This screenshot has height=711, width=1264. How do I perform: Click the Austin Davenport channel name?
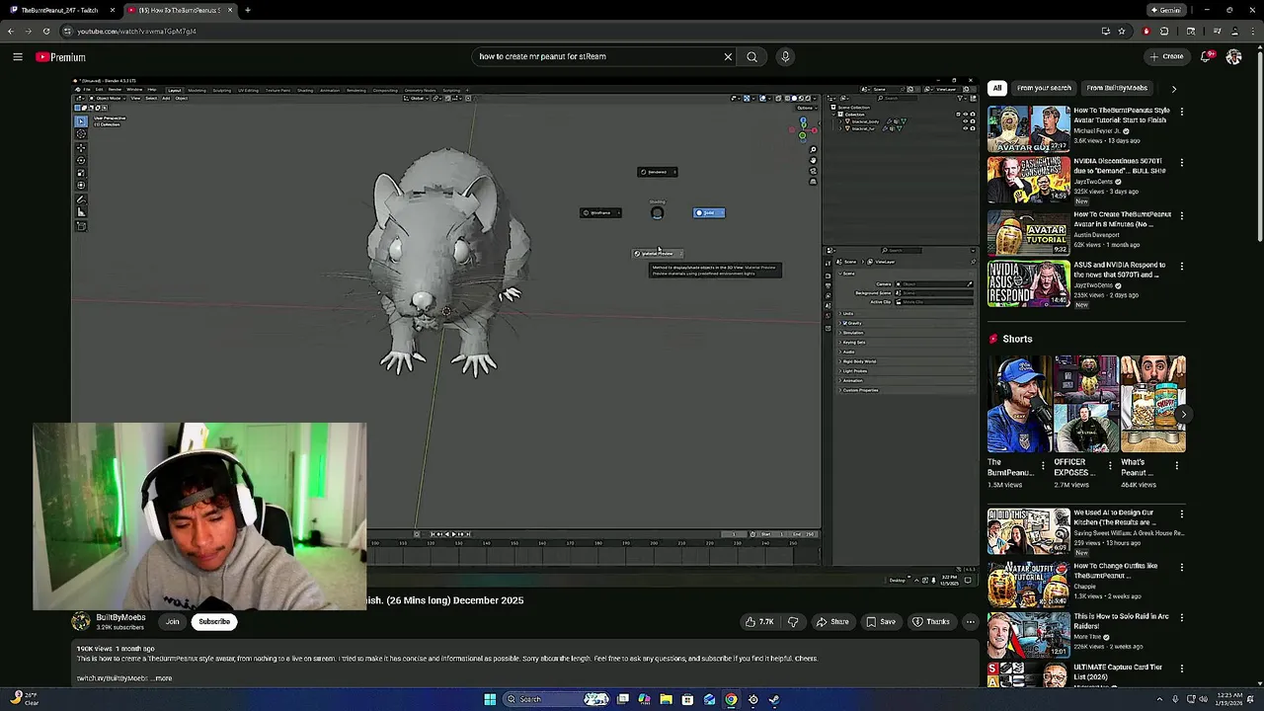coord(1099,235)
